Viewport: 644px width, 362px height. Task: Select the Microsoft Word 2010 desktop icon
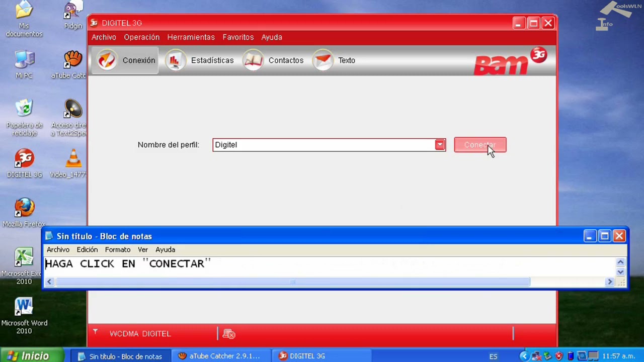pos(24,316)
